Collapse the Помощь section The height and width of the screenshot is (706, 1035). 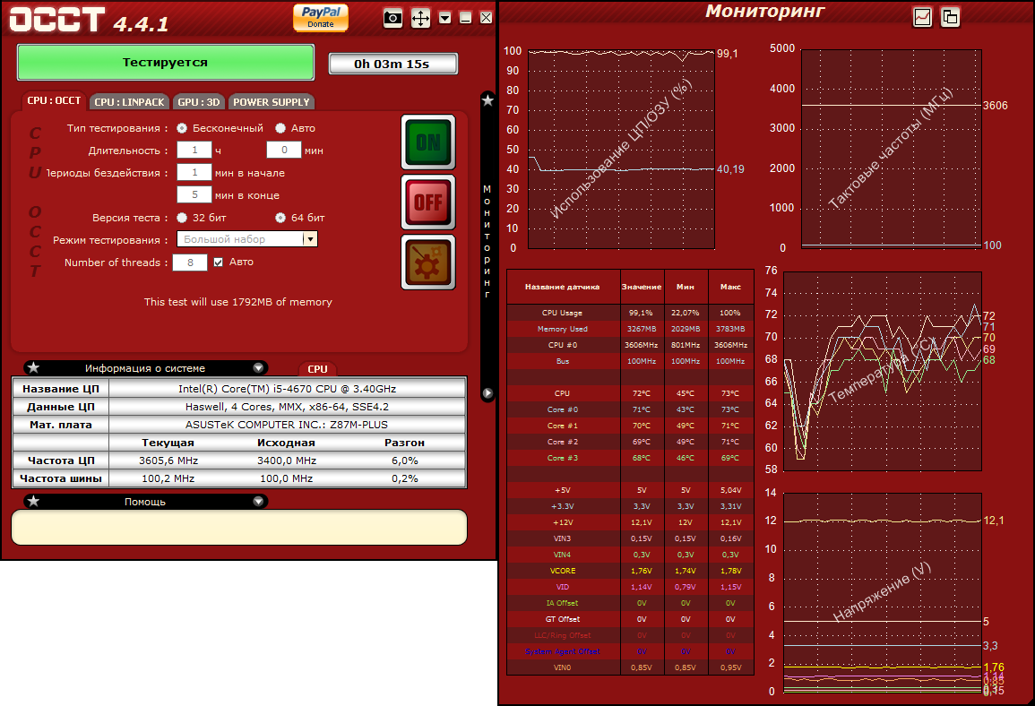click(258, 502)
